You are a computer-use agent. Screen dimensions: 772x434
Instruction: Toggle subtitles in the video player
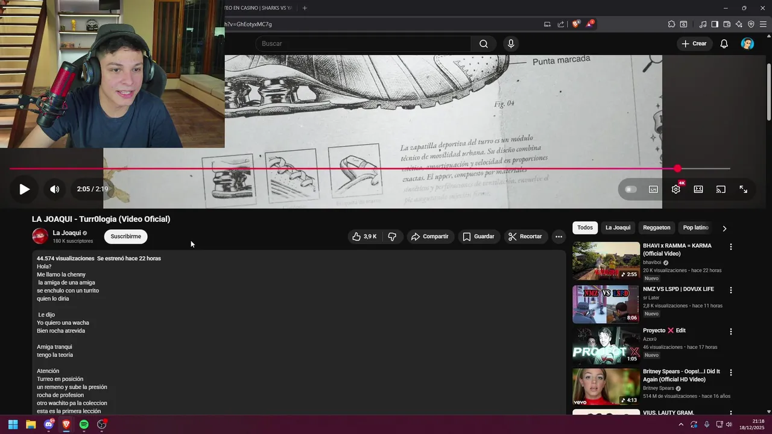[x=653, y=189]
